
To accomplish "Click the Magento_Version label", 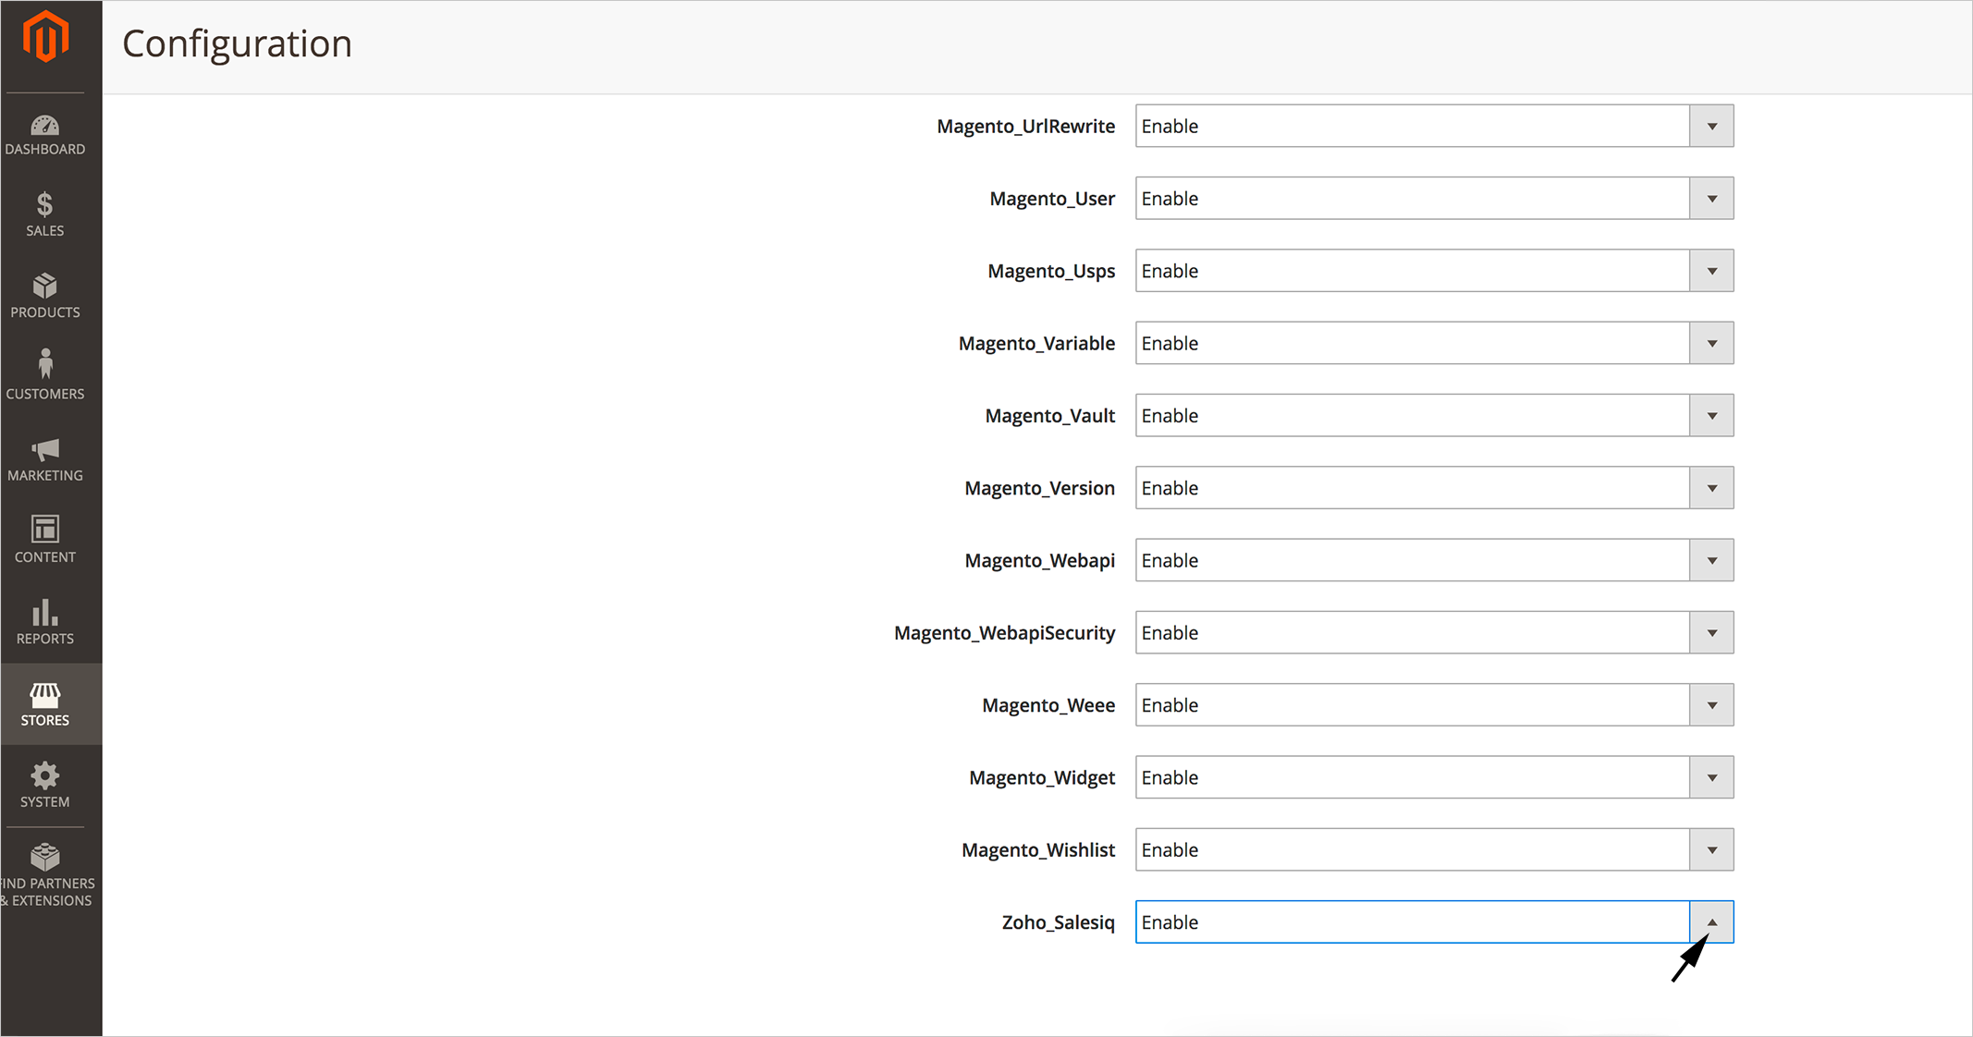I will tap(1039, 488).
